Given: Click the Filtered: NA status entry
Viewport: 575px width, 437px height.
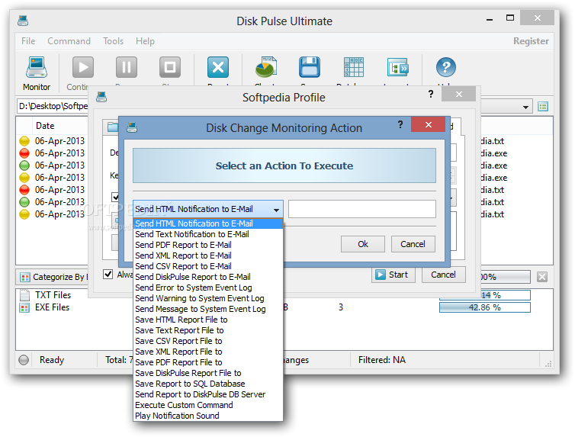Looking at the screenshot, I should tap(382, 360).
